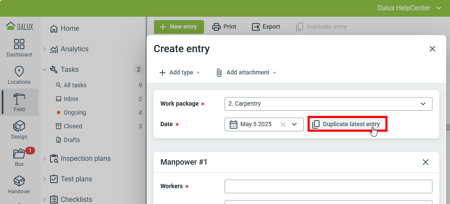Expand the Work package dropdown
Screen dimensions: 450x204
(x=423, y=103)
